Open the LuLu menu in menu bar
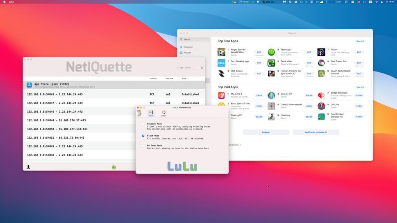The height and width of the screenshot is (223, 397). point(11,2)
